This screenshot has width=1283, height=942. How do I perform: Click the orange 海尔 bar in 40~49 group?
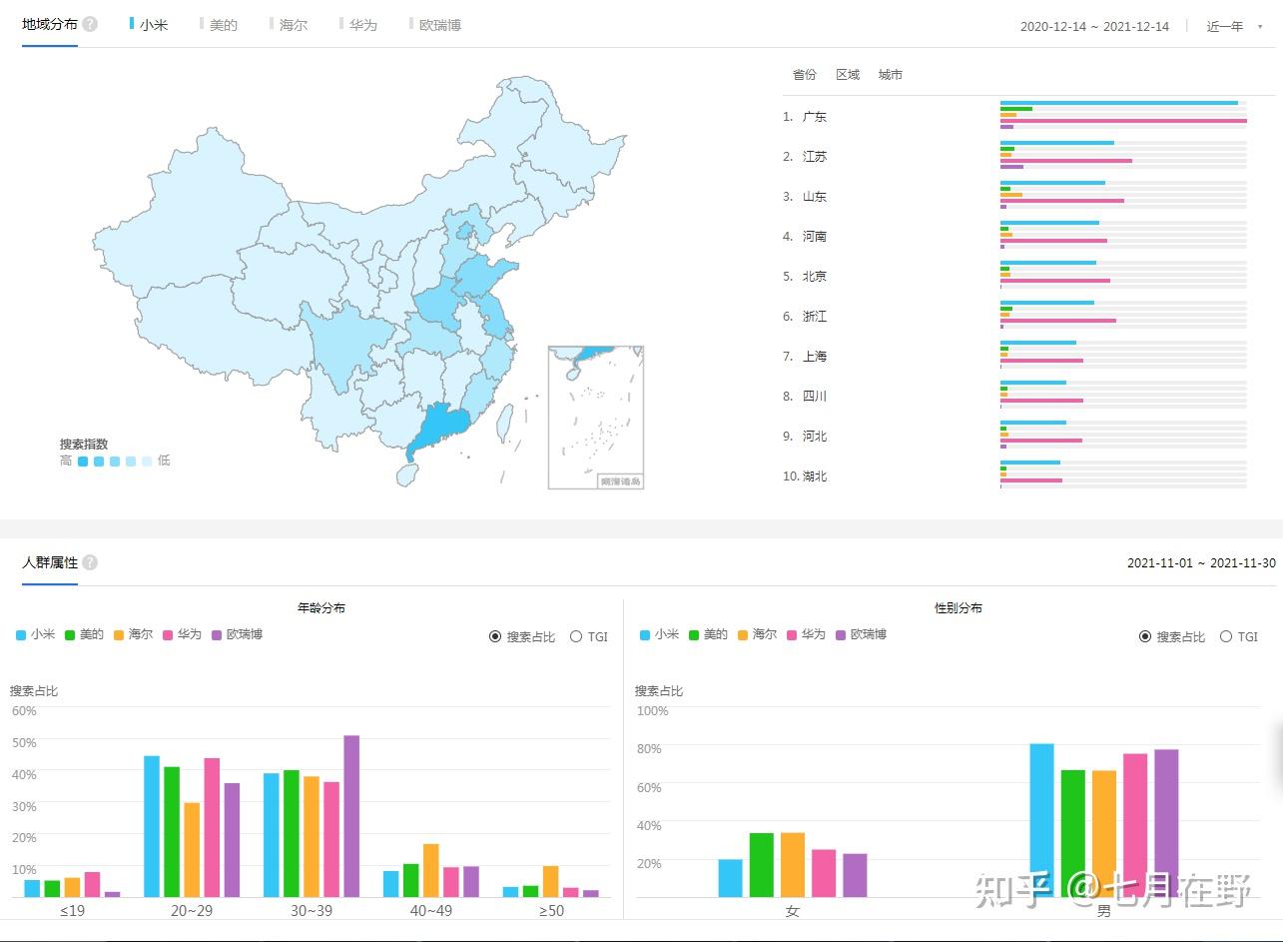(431, 870)
